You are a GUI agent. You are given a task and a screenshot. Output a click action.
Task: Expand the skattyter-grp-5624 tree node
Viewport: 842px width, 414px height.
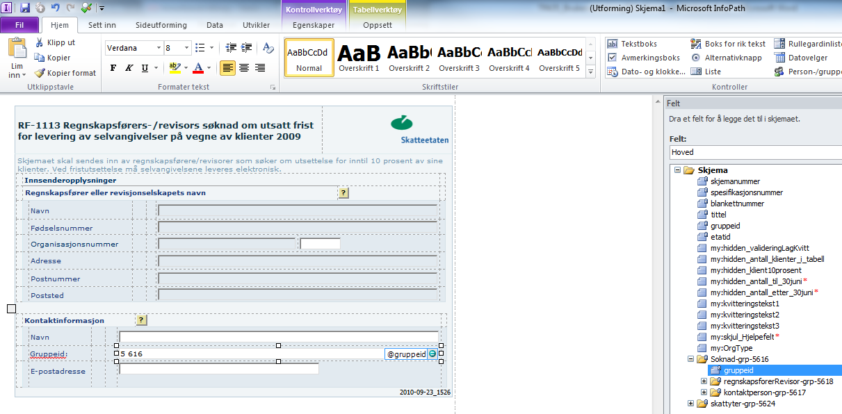(690, 404)
